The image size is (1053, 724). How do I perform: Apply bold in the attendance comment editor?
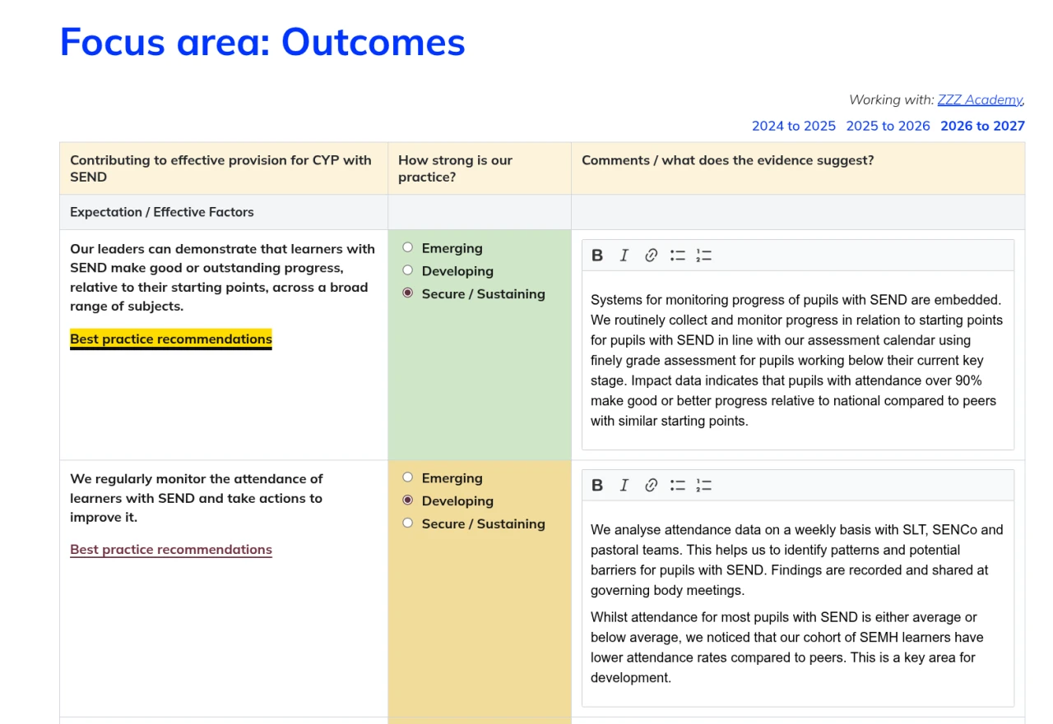597,486
